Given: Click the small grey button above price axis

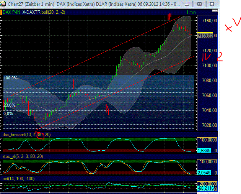Looking at the screenshot, I should pos(215,11).
